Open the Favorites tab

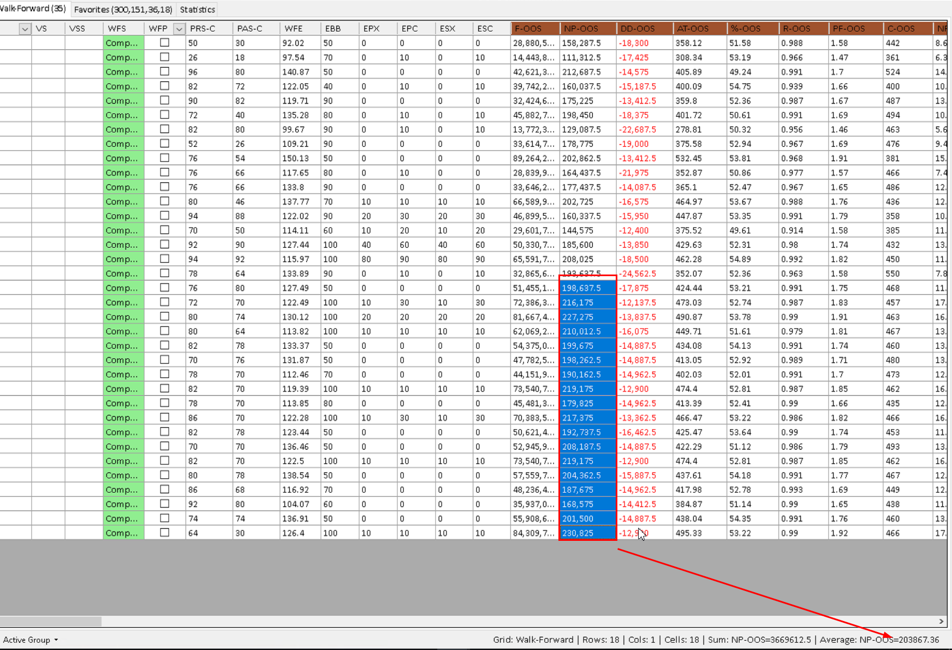click(x=123, y=9)
